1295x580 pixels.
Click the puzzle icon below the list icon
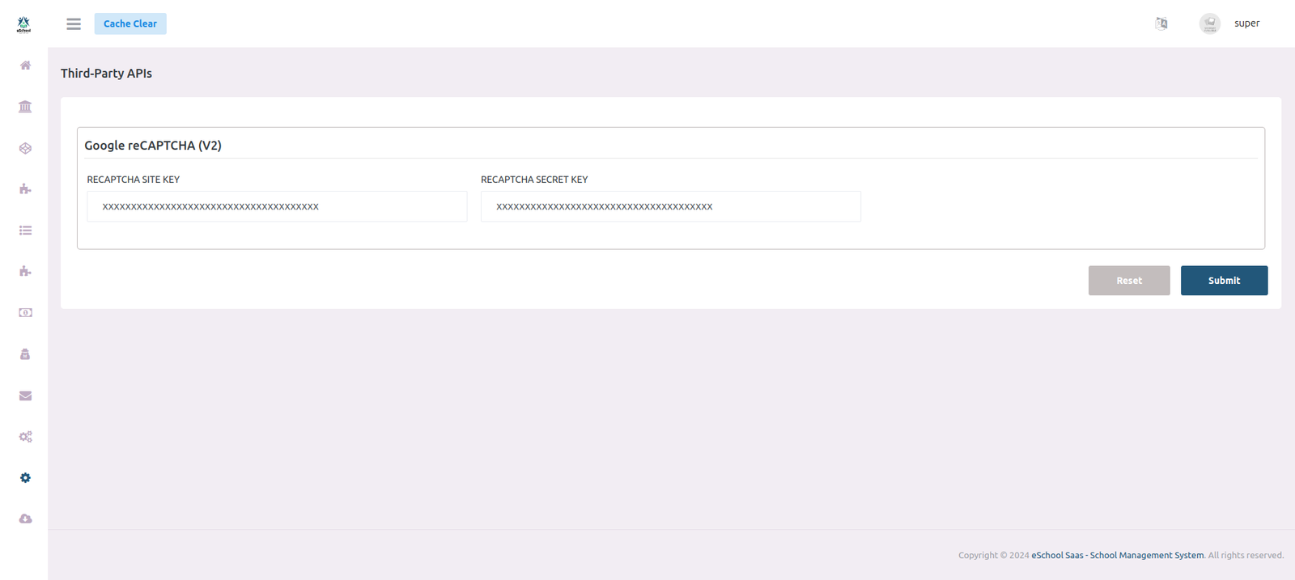25,272
